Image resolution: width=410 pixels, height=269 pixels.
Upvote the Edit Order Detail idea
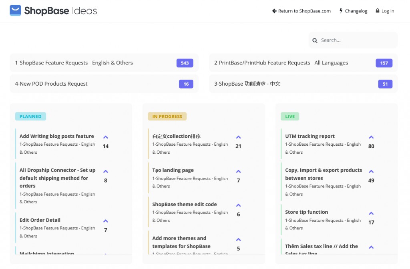[x=106, y=221]
